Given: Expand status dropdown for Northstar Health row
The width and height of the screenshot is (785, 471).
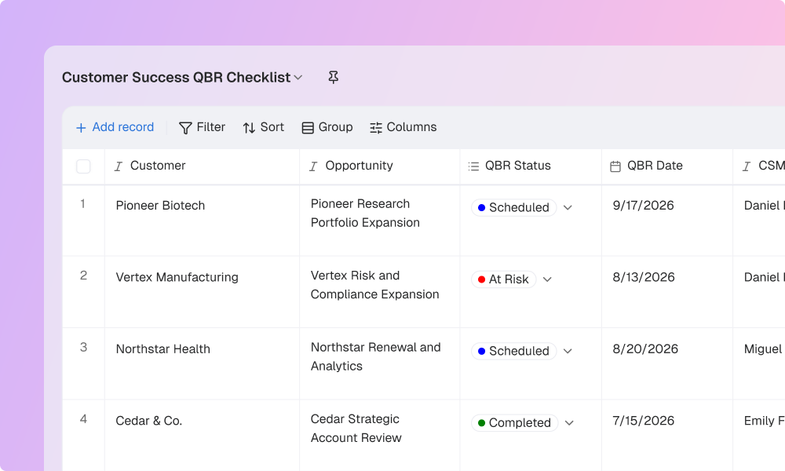Looking at the screenshot, I should coord(568,351).
